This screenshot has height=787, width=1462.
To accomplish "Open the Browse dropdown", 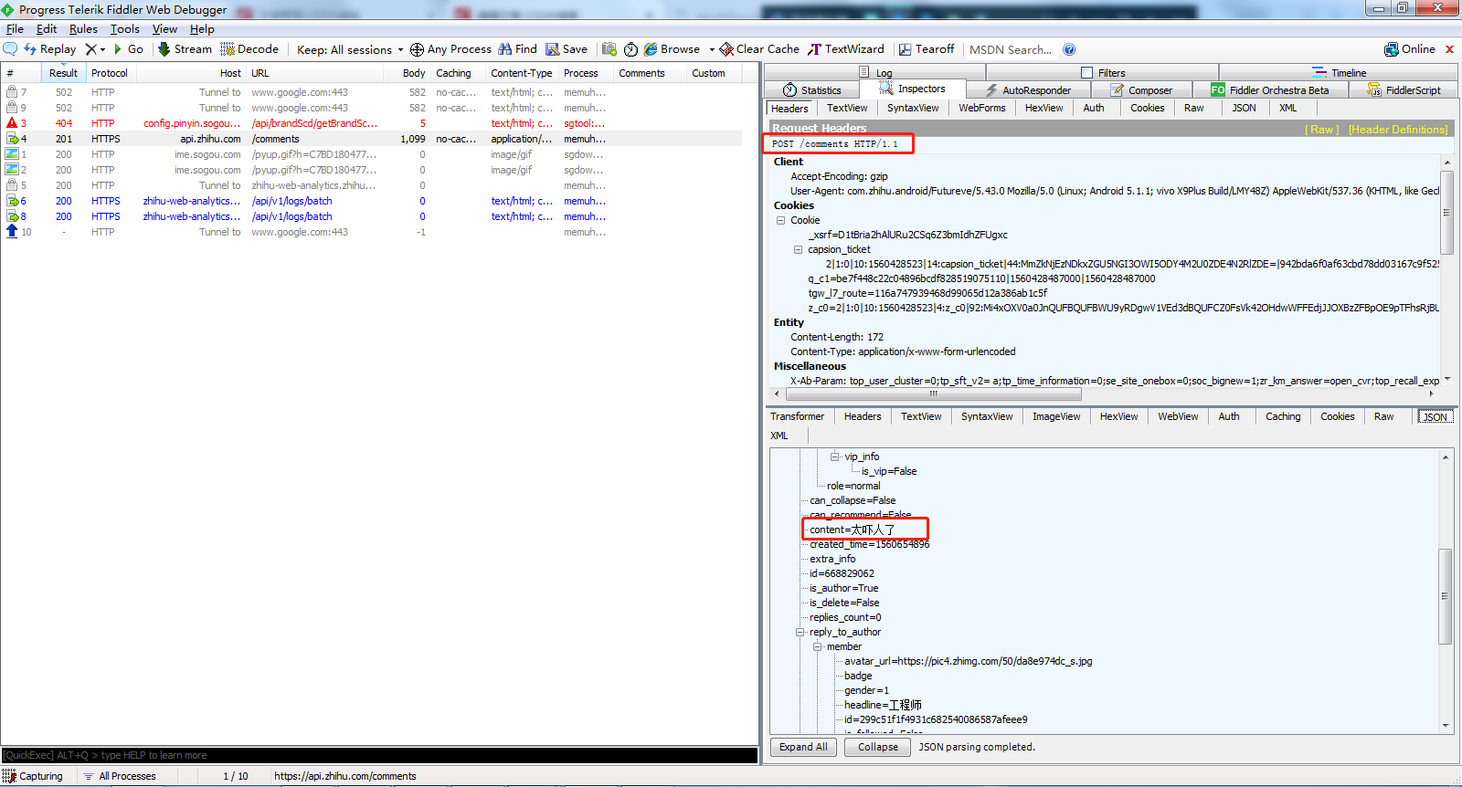I will pos(679,49).
